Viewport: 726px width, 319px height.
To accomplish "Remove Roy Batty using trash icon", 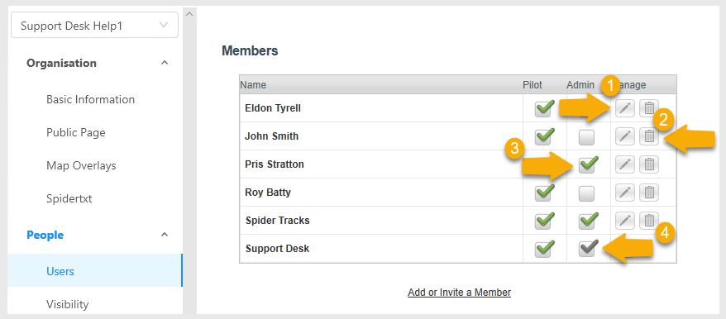I will [x=649, y=192].
